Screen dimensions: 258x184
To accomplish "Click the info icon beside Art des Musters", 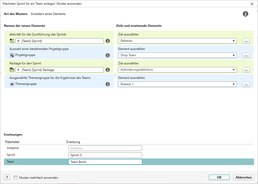I will (245, 14).
